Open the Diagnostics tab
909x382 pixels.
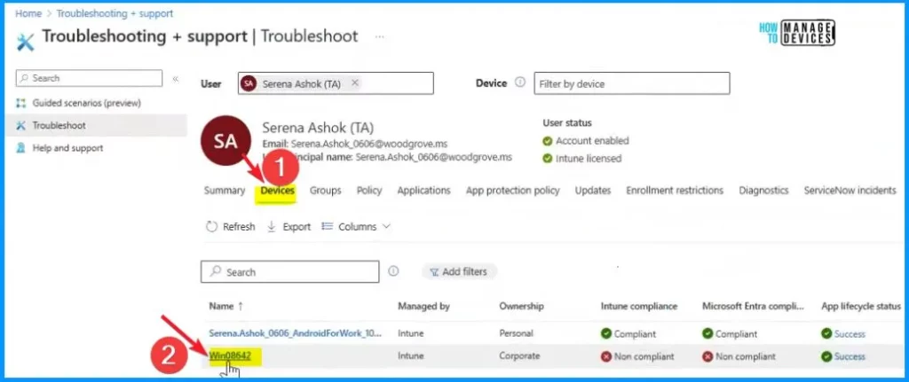click(x=763, y=191)
